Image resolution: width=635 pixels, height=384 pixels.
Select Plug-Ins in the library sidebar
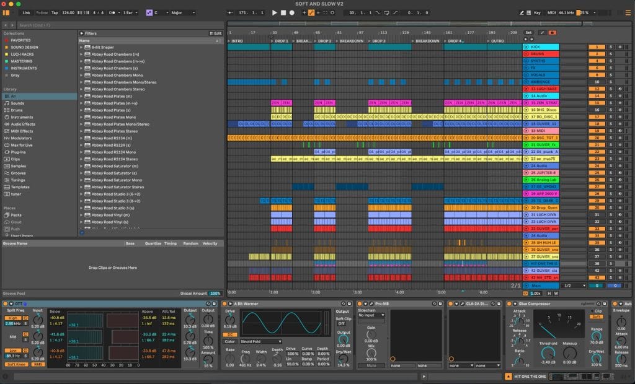19,152
